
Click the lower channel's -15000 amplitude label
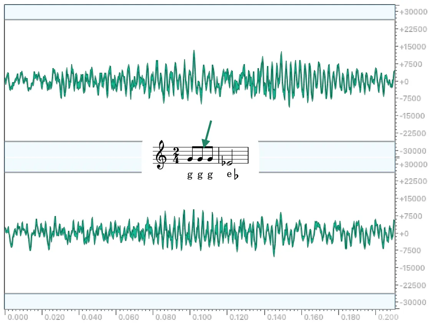[412, 268]
